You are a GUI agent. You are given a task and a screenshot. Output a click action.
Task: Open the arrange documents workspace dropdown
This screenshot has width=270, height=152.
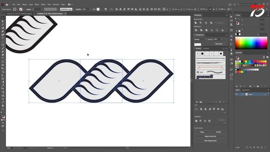70,5
